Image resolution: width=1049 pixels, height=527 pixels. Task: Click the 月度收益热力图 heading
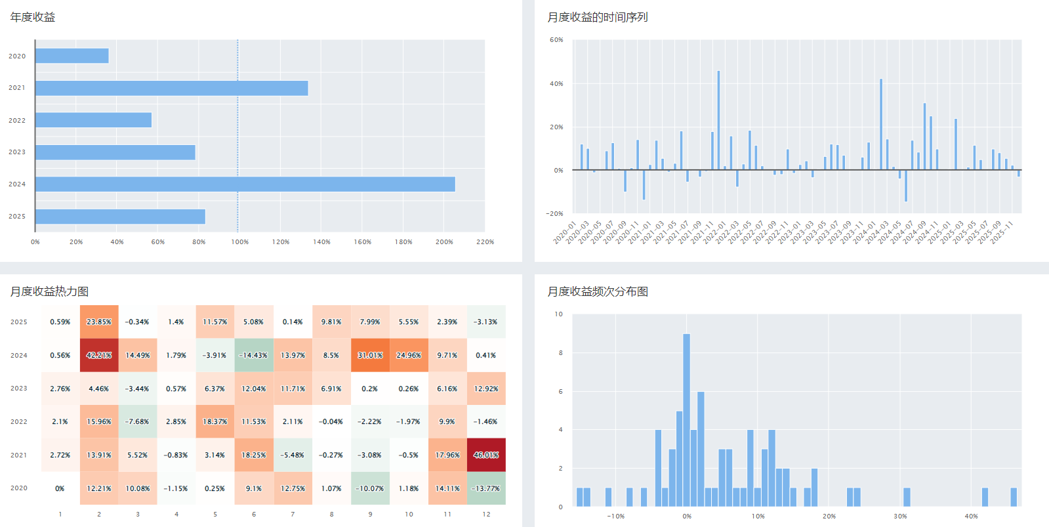tap(49, 291)
